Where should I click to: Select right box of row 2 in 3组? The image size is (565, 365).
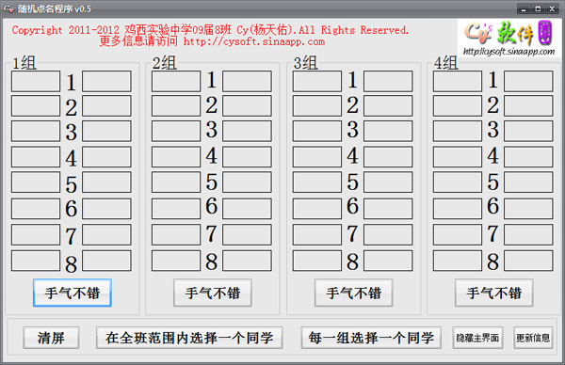[x=388, y=105]
